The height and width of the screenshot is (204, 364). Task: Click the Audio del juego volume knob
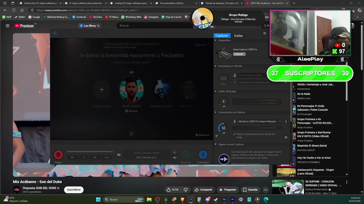point(223,101)
